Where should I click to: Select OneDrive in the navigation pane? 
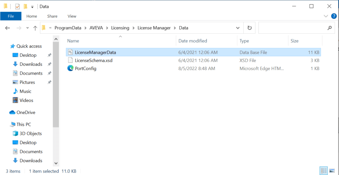coord(26,112)
